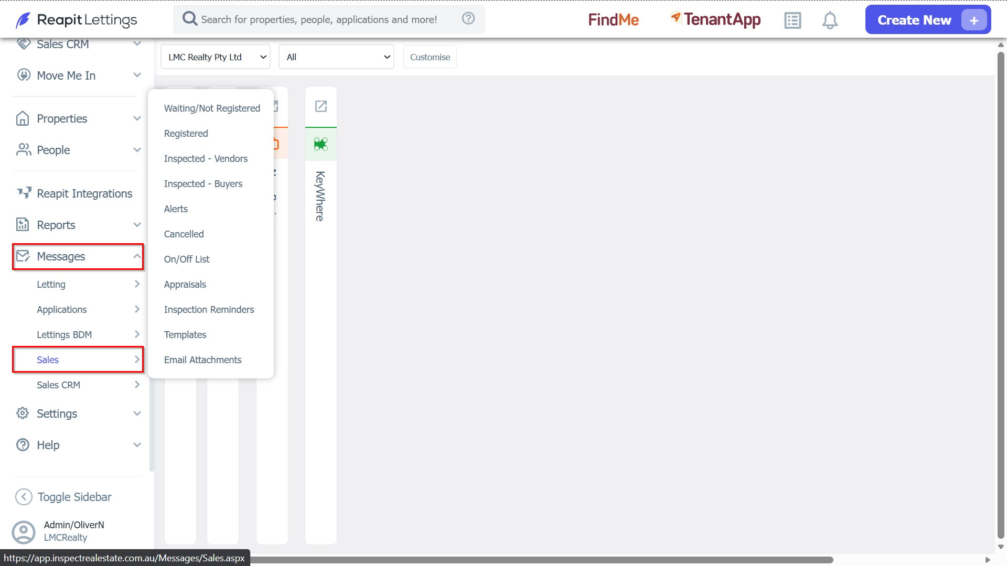Click the Admin/OliverN user avatar icon
The image size is (1007, 566).
(24, 532)
